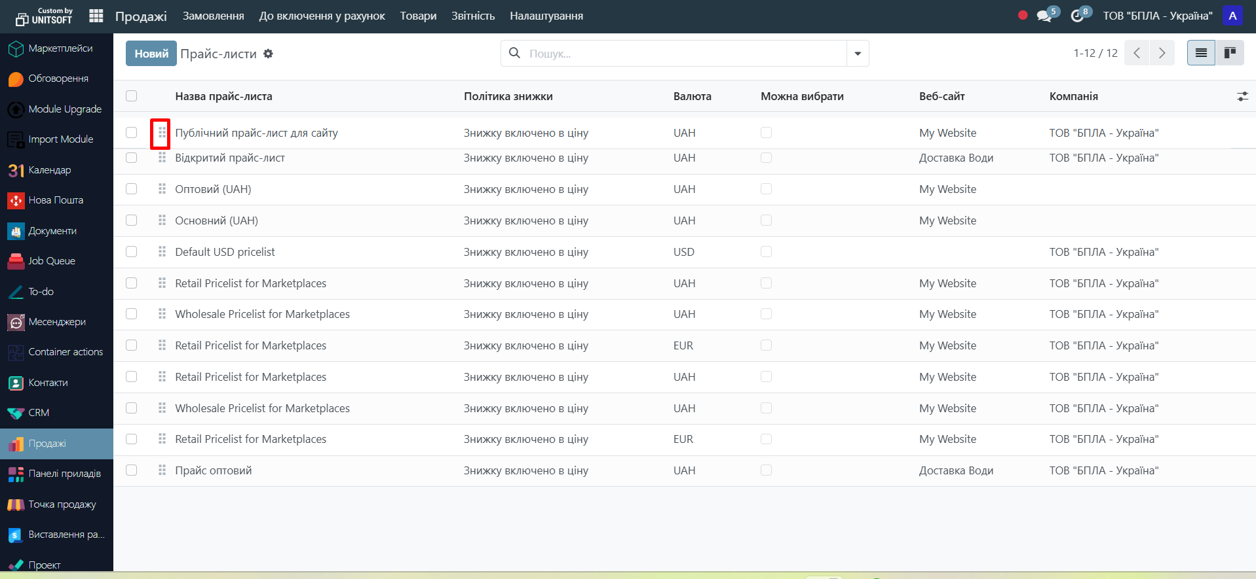Expand the search options dropdown arrow
The height and width of the screenshot is (579, 1256).
858,54
